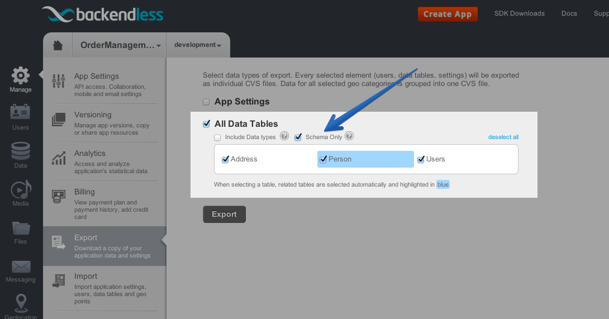Uncheck the Schema Only checkbox
The height and width of the screenshot is (319, 609).
tap(298, 137)
